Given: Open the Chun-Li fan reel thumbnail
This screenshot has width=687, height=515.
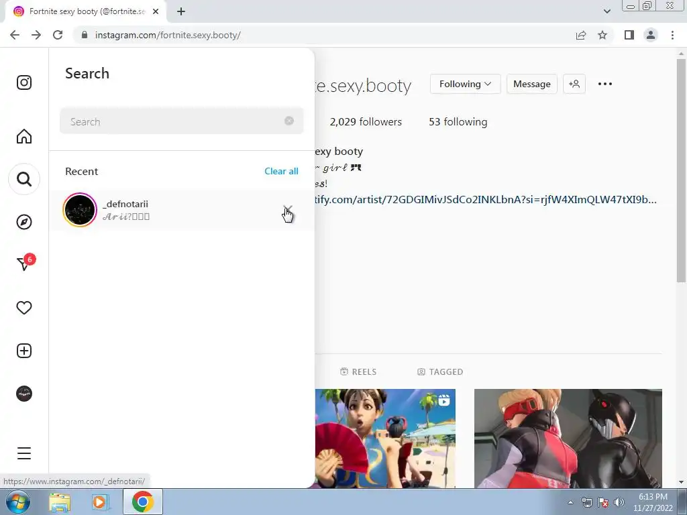Looking at the screenshot, I should click(385, 439).
